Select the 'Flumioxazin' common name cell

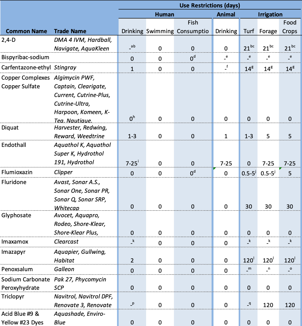(x=17, y=172)
